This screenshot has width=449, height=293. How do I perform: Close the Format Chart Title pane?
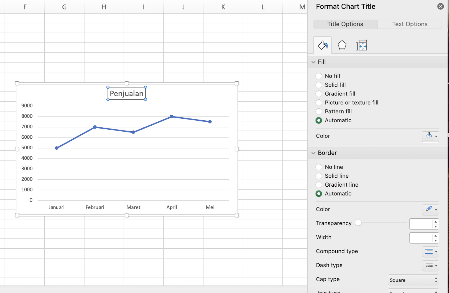tap(441, 6)
